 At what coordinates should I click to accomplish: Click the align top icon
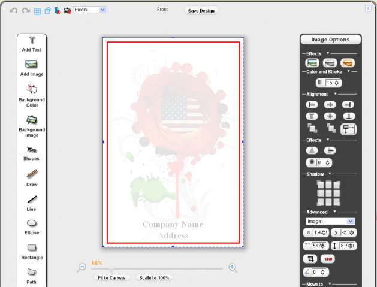[312, 116]
